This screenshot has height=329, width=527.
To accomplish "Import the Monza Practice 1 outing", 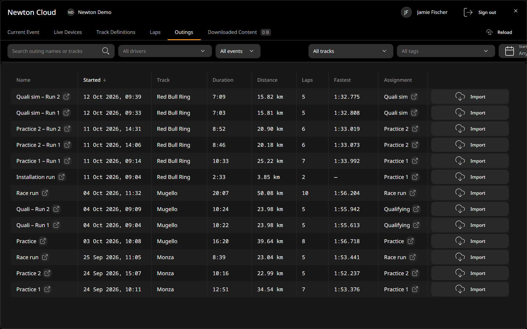I will (470, 289).
